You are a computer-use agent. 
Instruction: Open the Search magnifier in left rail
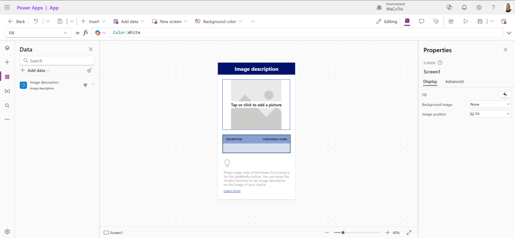click(x=7, y=105)
